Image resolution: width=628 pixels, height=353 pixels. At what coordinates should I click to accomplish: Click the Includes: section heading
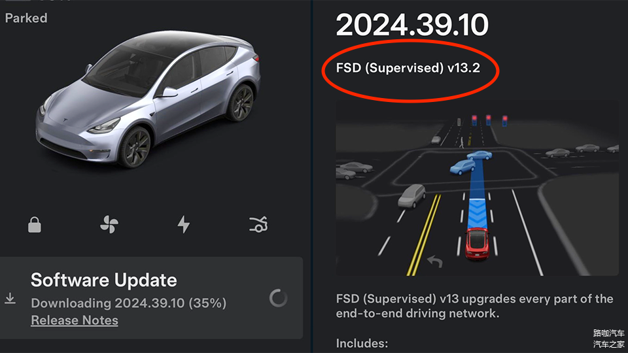[x=362, y=343]
